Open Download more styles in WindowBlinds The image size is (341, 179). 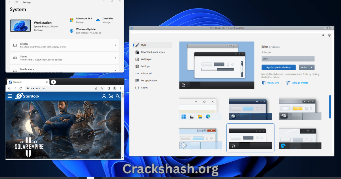[153, 52]
